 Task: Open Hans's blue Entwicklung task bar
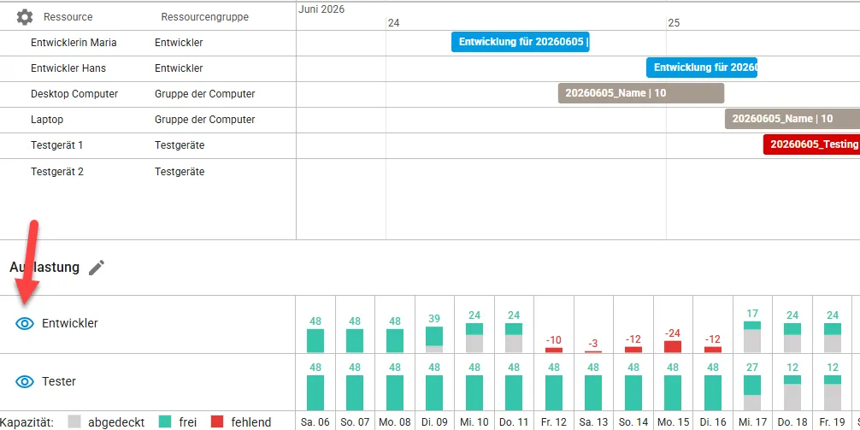point(702,68)
